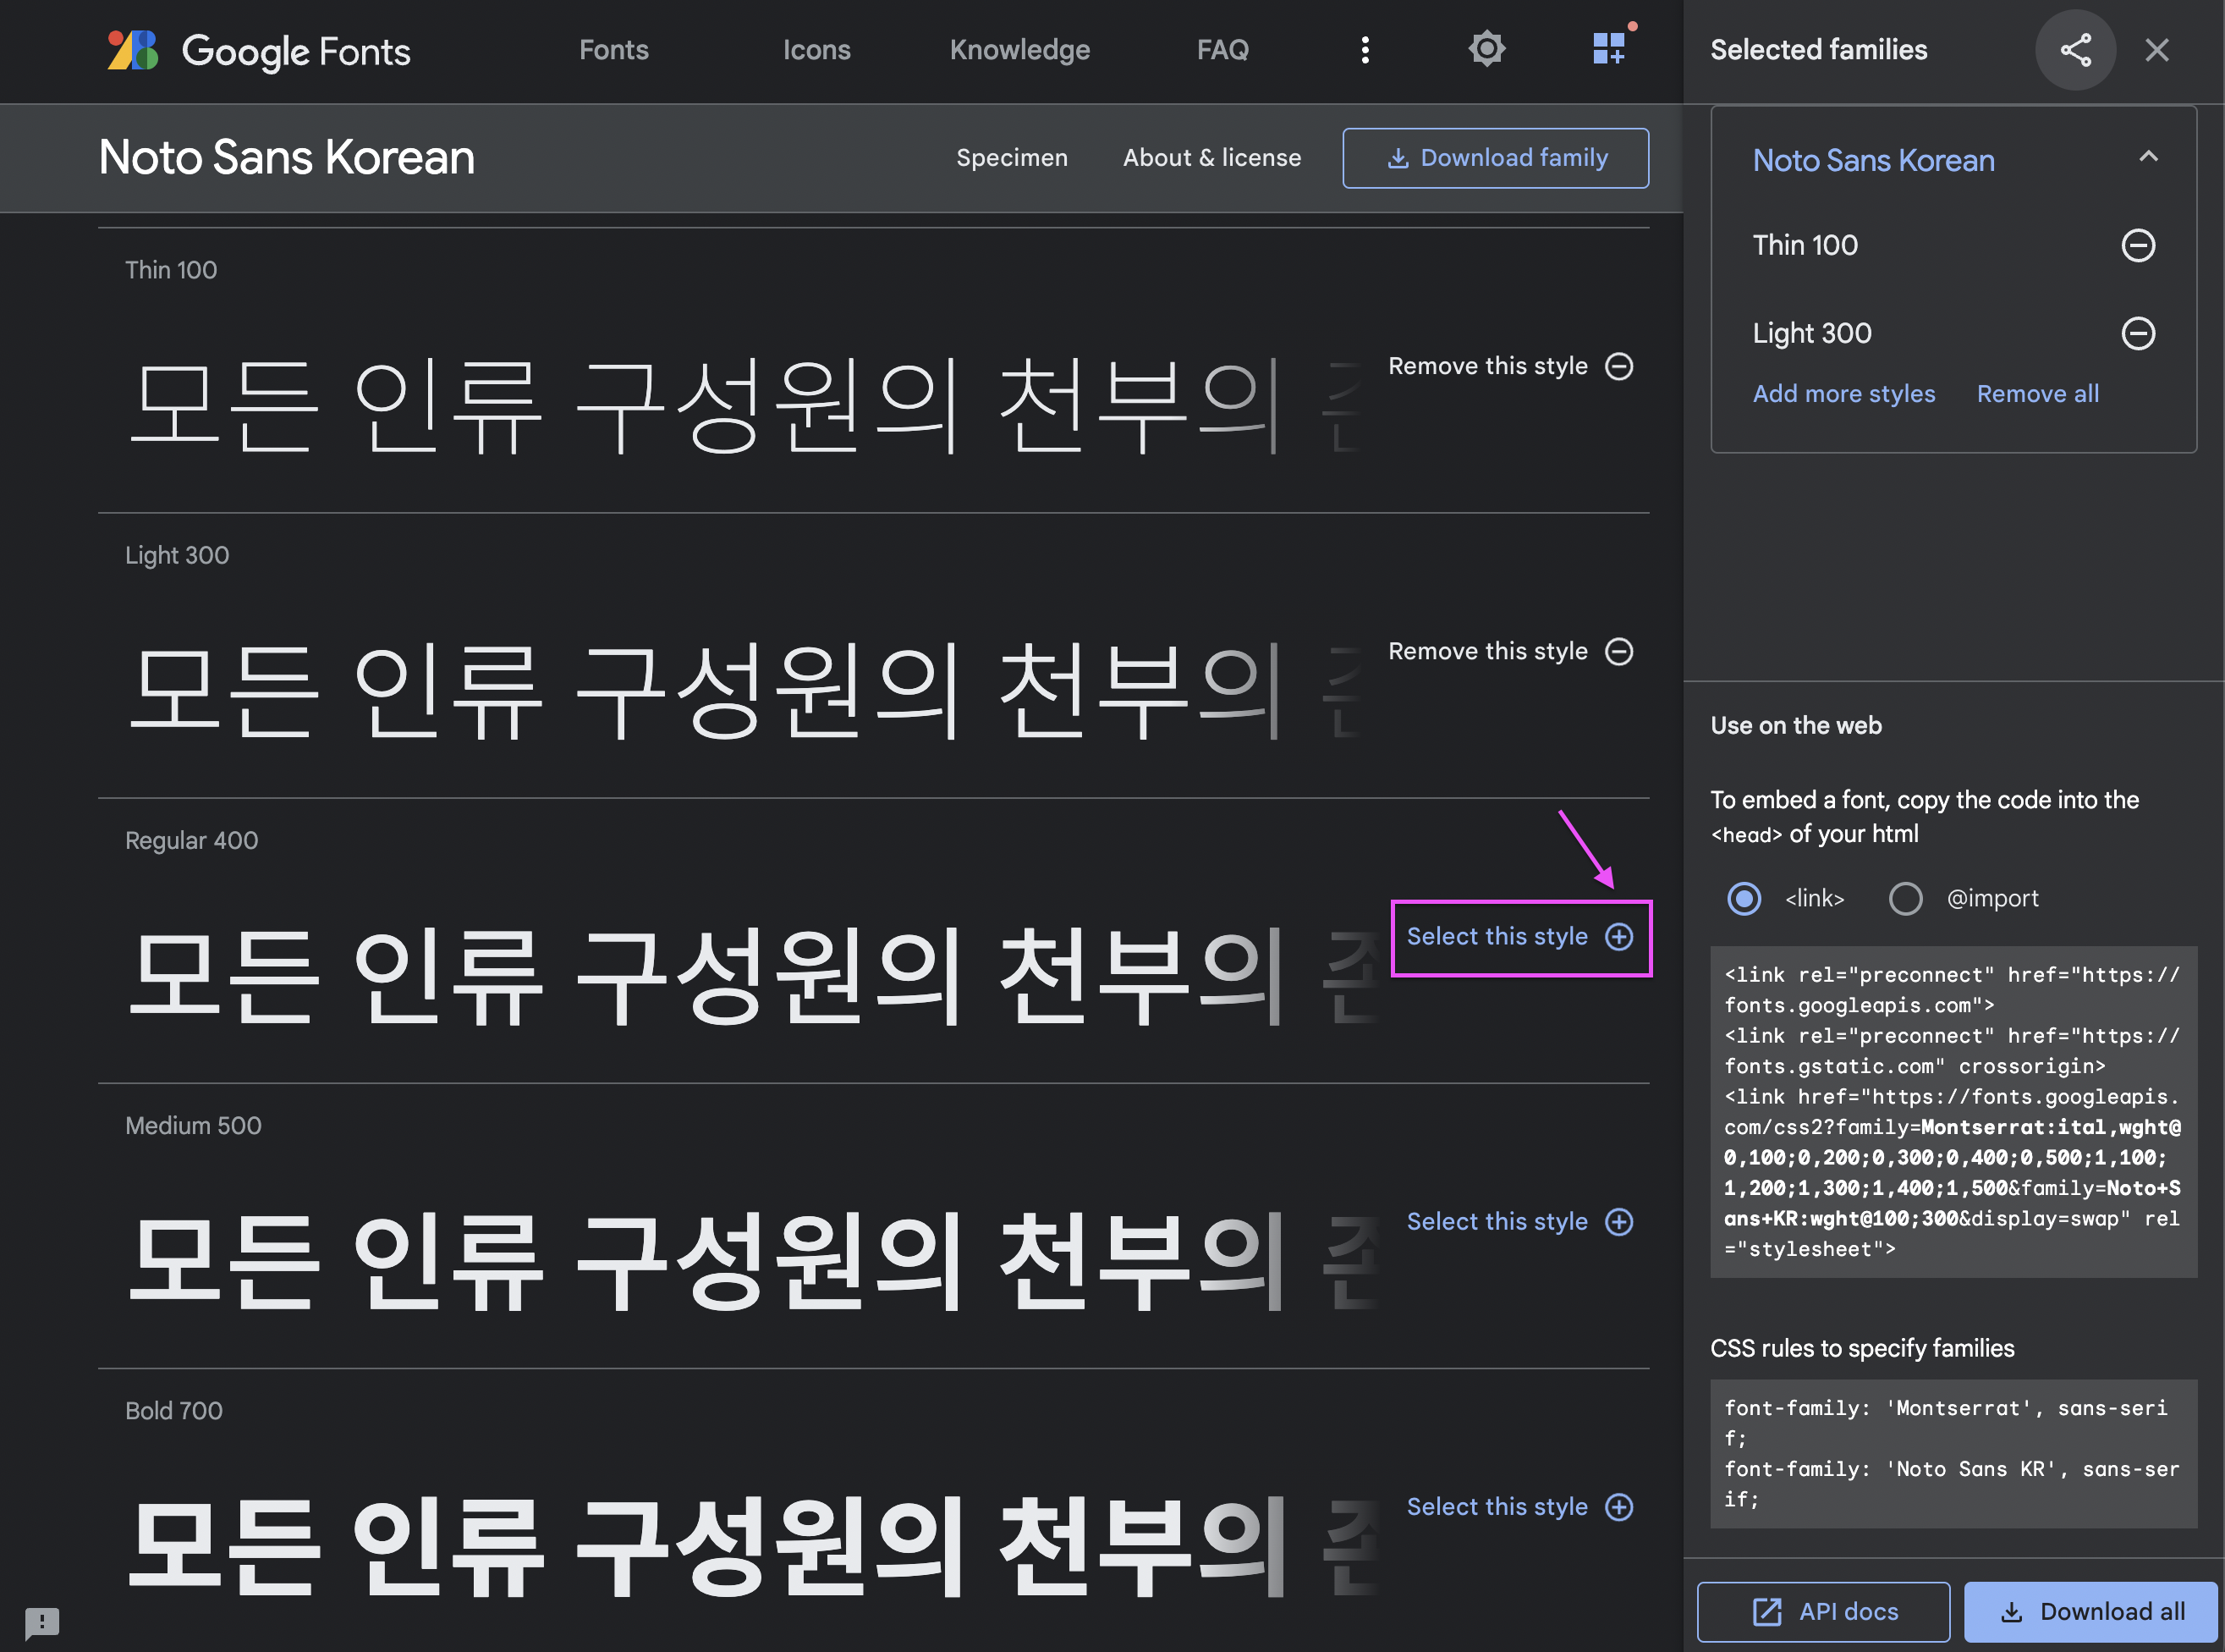This screenshot has width=2225, height=1652.
Task: Click the send feedback icon
Action: pos(42,1622)
